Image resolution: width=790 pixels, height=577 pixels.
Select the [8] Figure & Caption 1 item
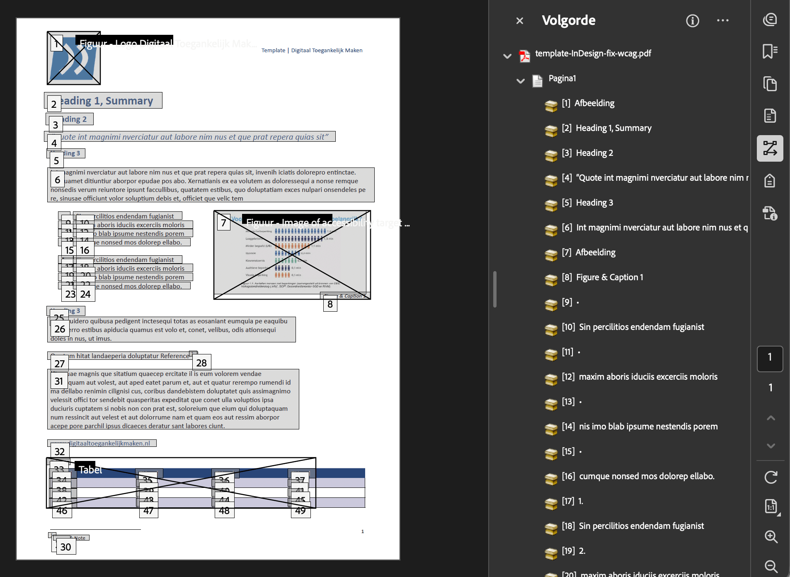pyautogui.click(x=609, y=277)
